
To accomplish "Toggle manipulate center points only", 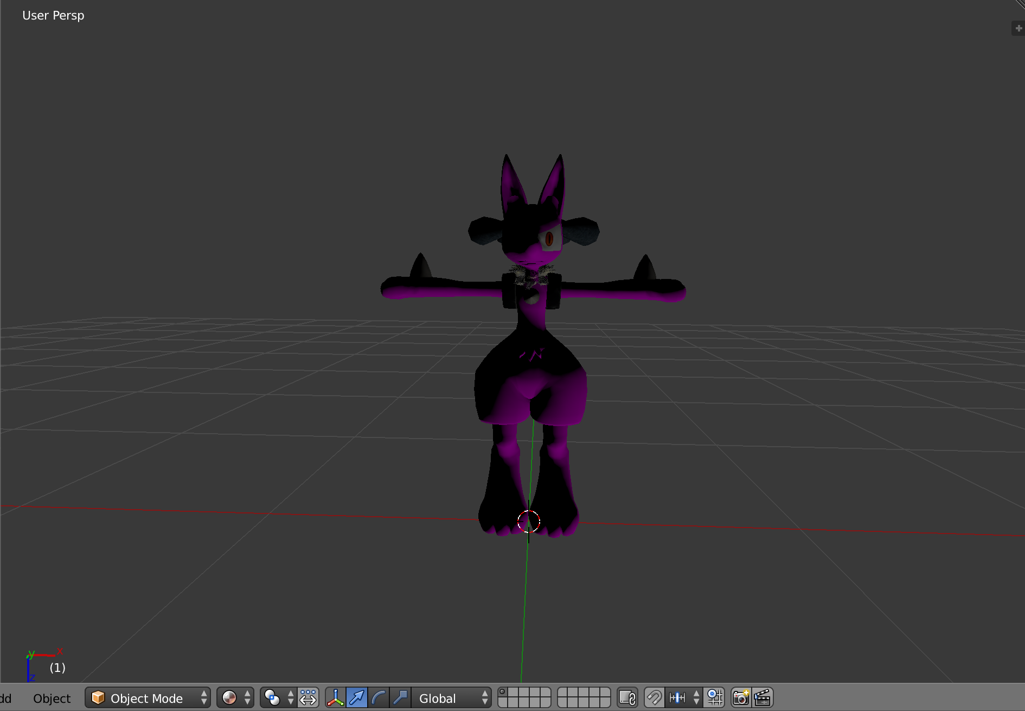I will (308, 698).
